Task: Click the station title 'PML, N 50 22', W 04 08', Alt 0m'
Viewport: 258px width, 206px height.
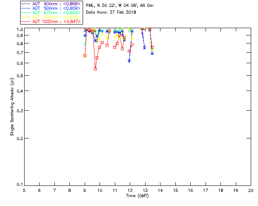Action: click(120, 5)
